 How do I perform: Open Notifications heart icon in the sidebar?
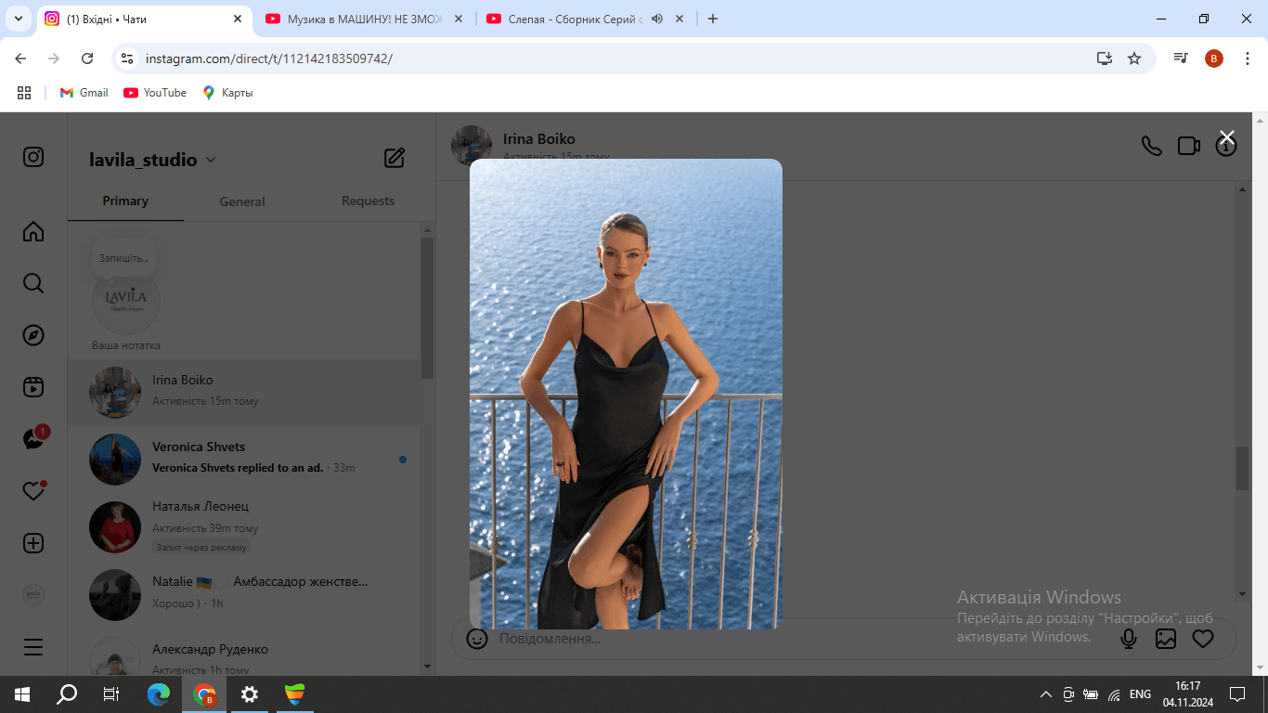click(x=33, y=491)
